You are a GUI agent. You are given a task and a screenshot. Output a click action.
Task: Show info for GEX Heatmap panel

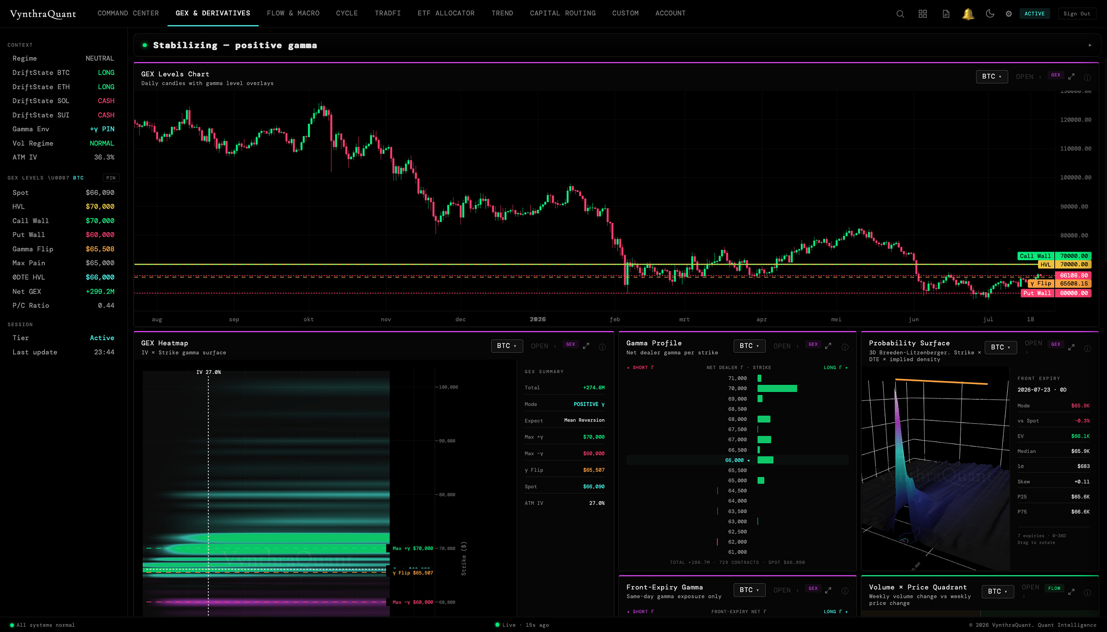click(x=602, y=347)
